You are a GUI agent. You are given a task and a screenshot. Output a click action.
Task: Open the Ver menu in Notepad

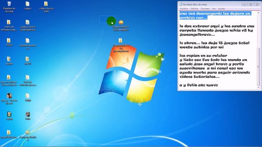[x=214, y=9]
